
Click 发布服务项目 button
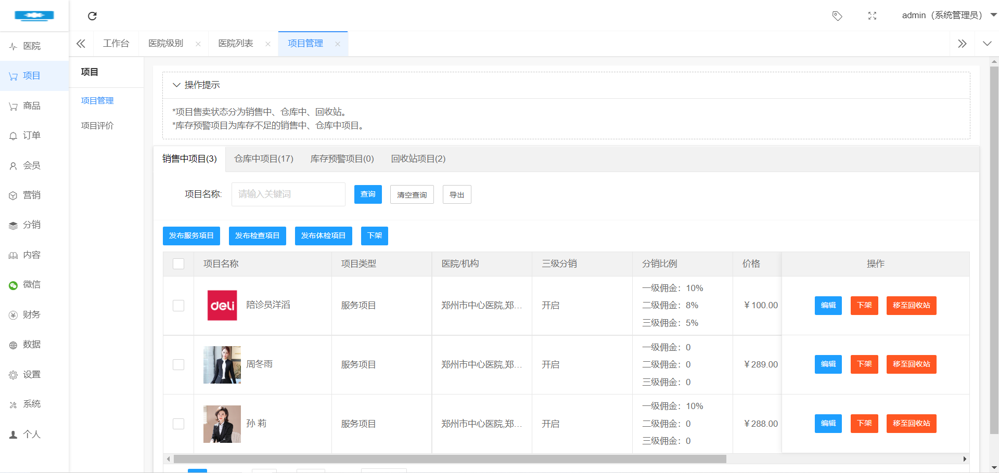click(x=191, y=236)
